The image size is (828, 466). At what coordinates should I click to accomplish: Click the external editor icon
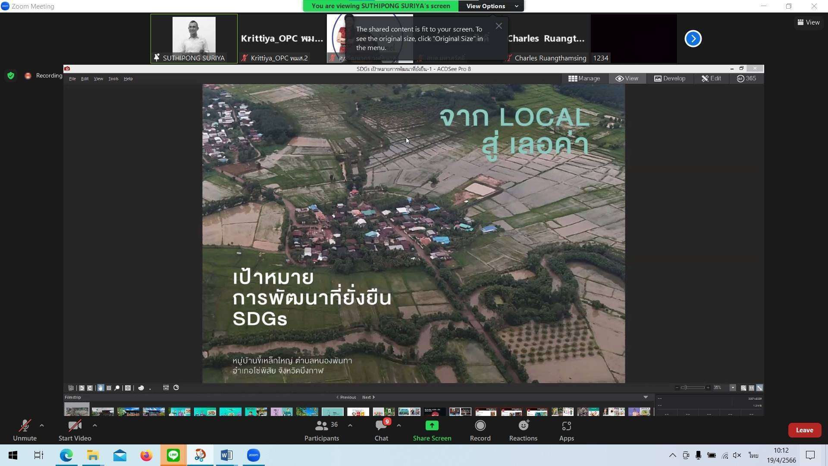(71, 388)
